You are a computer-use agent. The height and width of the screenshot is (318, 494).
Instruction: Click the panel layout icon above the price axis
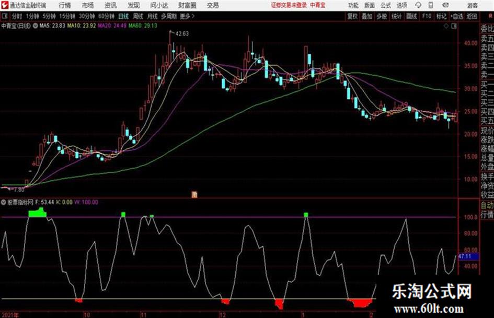pyautogui.click(x=454, y=26)
